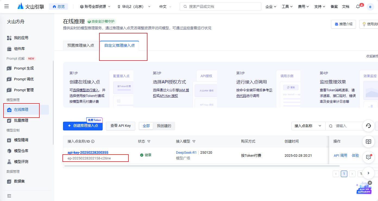Open customer service headset icon
Image resolution: width=378 pixels, height=201 pixels.
pyautogui.click(x=368, y=126)
